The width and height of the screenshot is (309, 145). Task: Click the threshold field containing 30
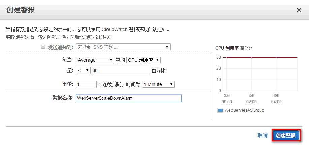tap(121, 70)
